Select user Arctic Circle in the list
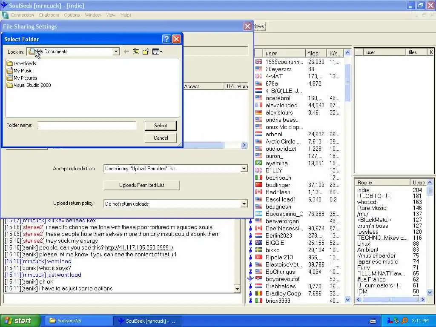Screen dimensions: 436x327 click(x=283, y=141)
